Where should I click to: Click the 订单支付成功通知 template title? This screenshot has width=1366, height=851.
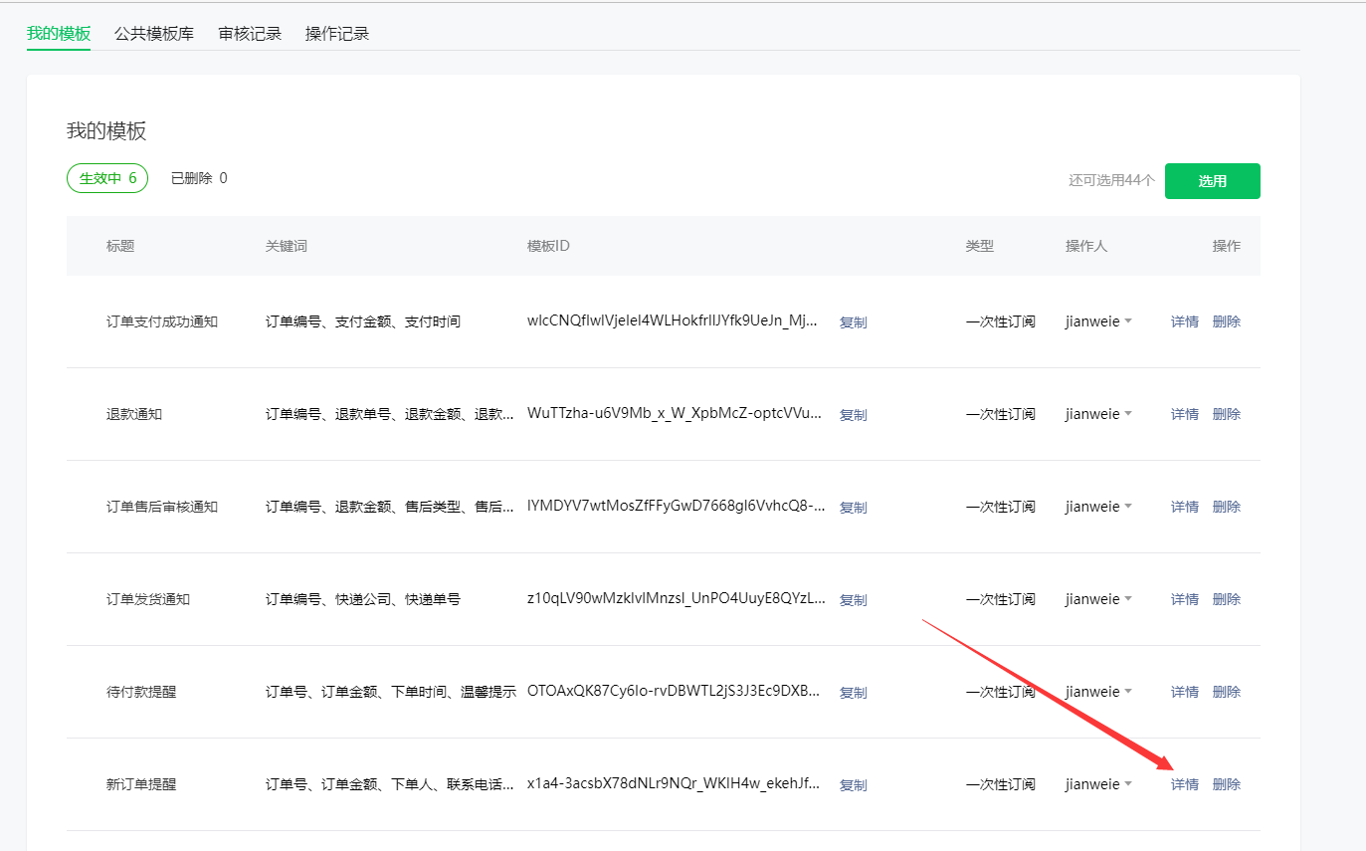point(162,321)
